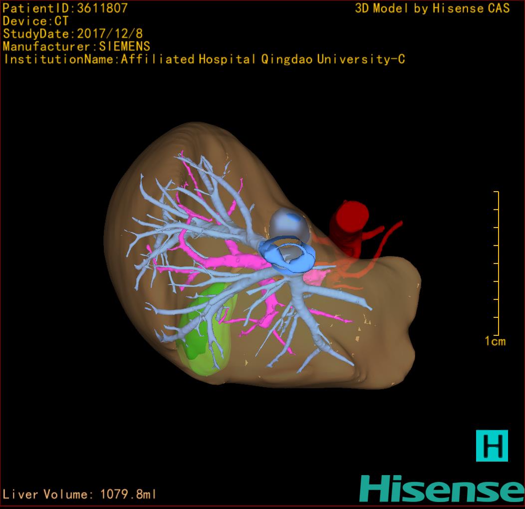This screenshot has width=525, height=509.
Task: Click the Device:CT text line
Action: pyautogui.click(x=35, y=21)
